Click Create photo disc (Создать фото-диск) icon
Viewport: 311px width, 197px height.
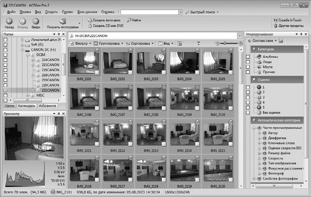click(90, 20)
